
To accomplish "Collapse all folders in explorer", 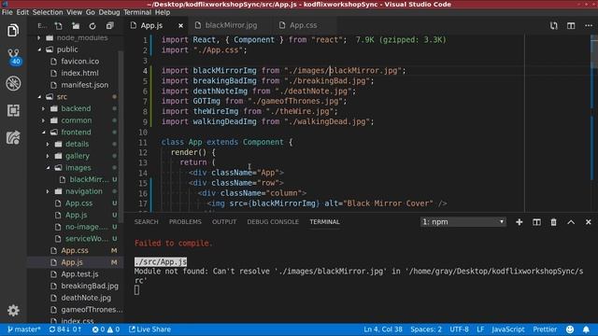I will (110, 26).
